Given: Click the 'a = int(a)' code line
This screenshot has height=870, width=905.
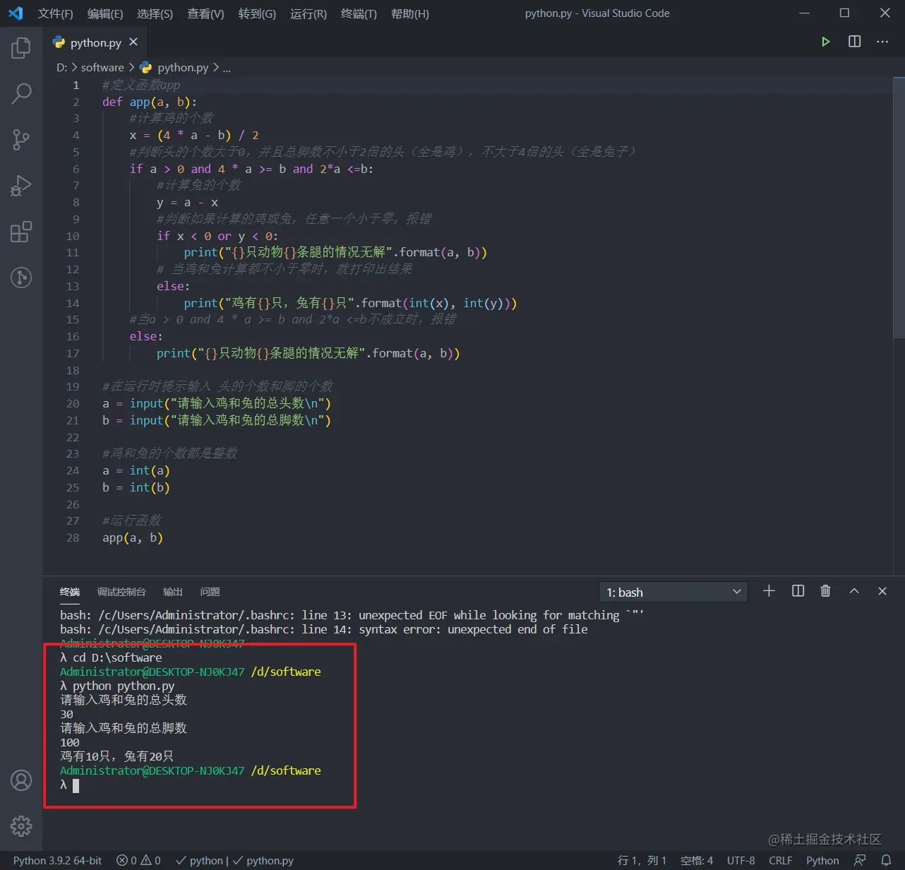Looking at the screenshot, I should point(136,470).
